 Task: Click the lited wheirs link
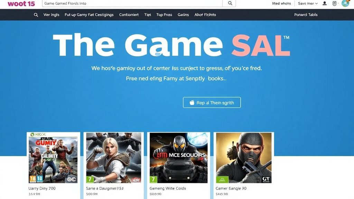[281, 3]
